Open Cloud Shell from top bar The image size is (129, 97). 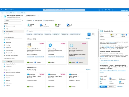99,10
